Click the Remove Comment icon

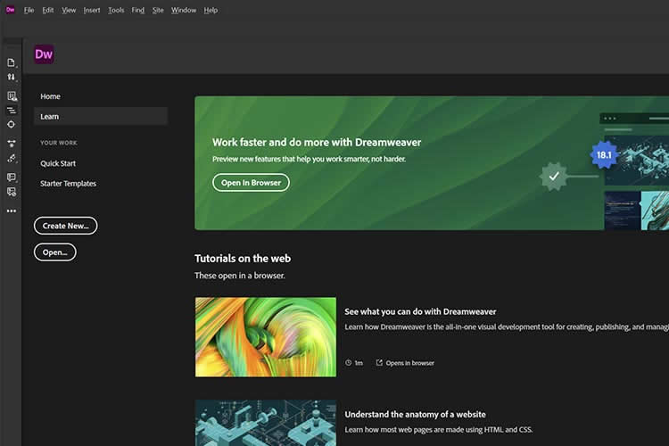[x=12, y=191]
